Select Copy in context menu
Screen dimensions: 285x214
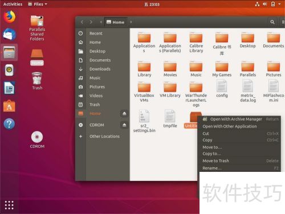[239, 140]
